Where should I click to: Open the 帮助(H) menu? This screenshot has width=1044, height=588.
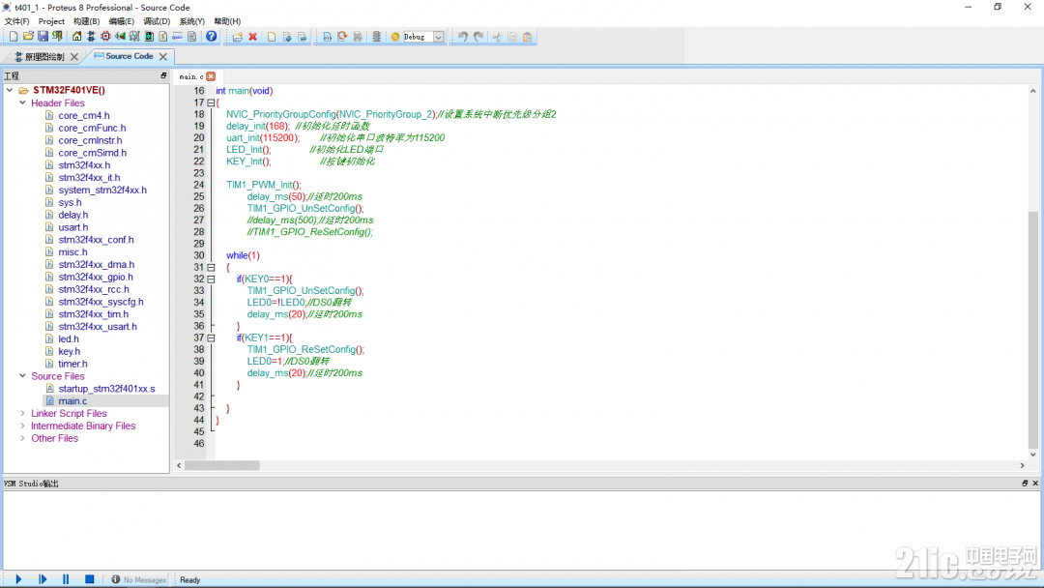(x=227, y=21)
